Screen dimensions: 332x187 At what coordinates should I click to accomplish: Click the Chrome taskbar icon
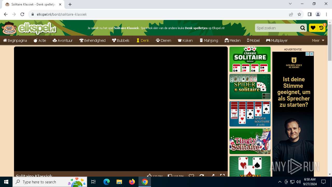(145, 182)
